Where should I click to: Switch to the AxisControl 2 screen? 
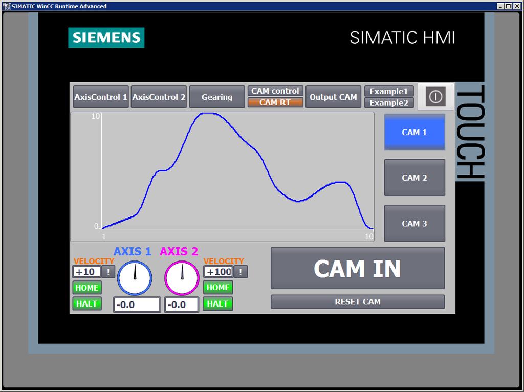click(159, 97)
